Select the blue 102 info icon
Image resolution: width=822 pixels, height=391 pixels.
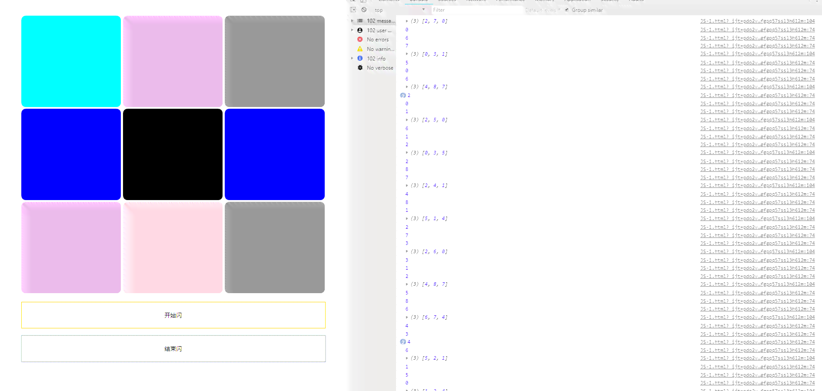pos(360,58)
